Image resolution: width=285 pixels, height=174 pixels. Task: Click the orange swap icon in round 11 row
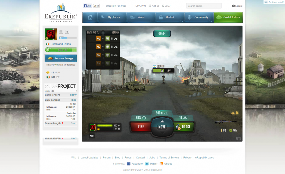click(x=98, y=39)
